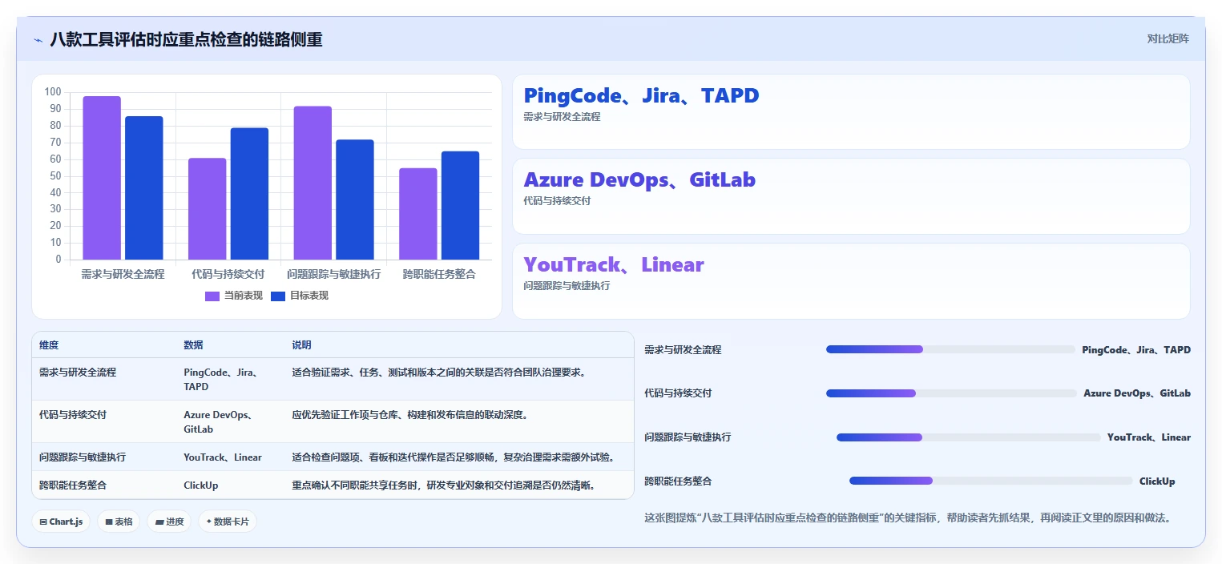Click the description starting with 应优先验证工作项
The width and height of the screenshot is (1222, 564).
409,415
